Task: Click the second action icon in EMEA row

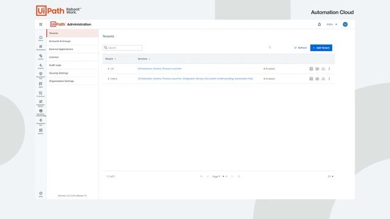Action: click(317, 78)
